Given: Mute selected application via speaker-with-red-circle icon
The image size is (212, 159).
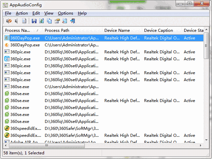Looking at the screenshot, I should (x=9, y=21).
